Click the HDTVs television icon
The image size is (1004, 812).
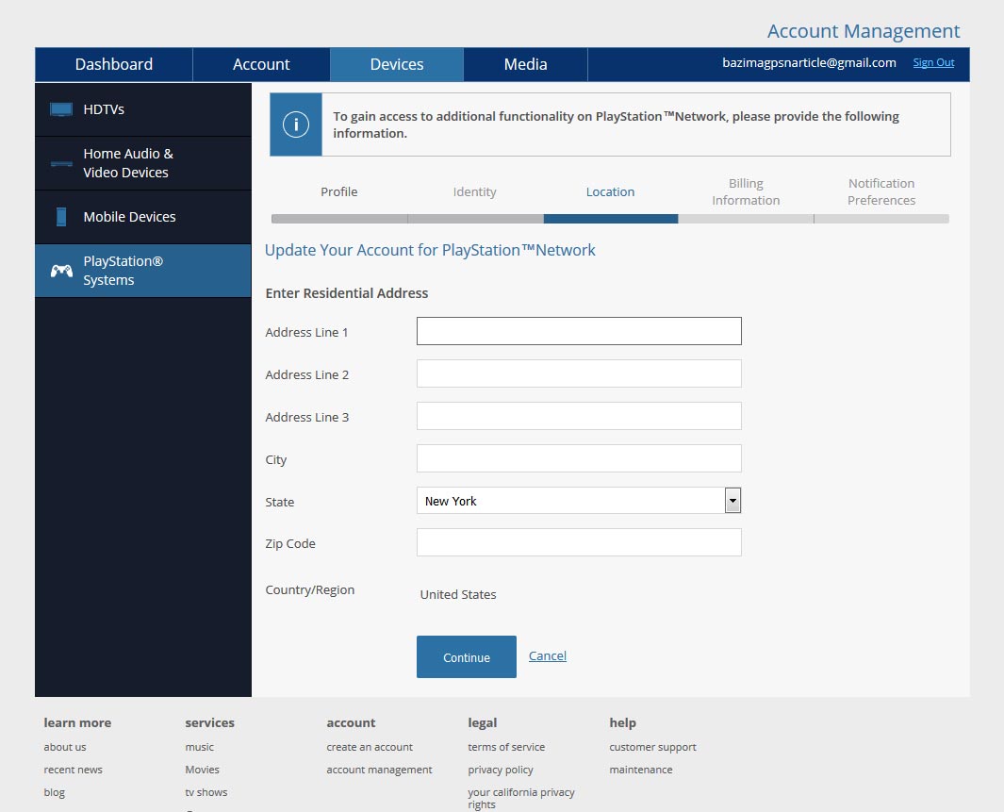61,109
